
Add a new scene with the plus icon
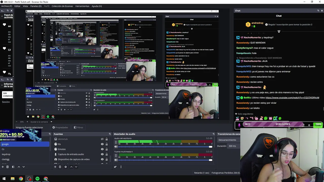click(3, 167)
